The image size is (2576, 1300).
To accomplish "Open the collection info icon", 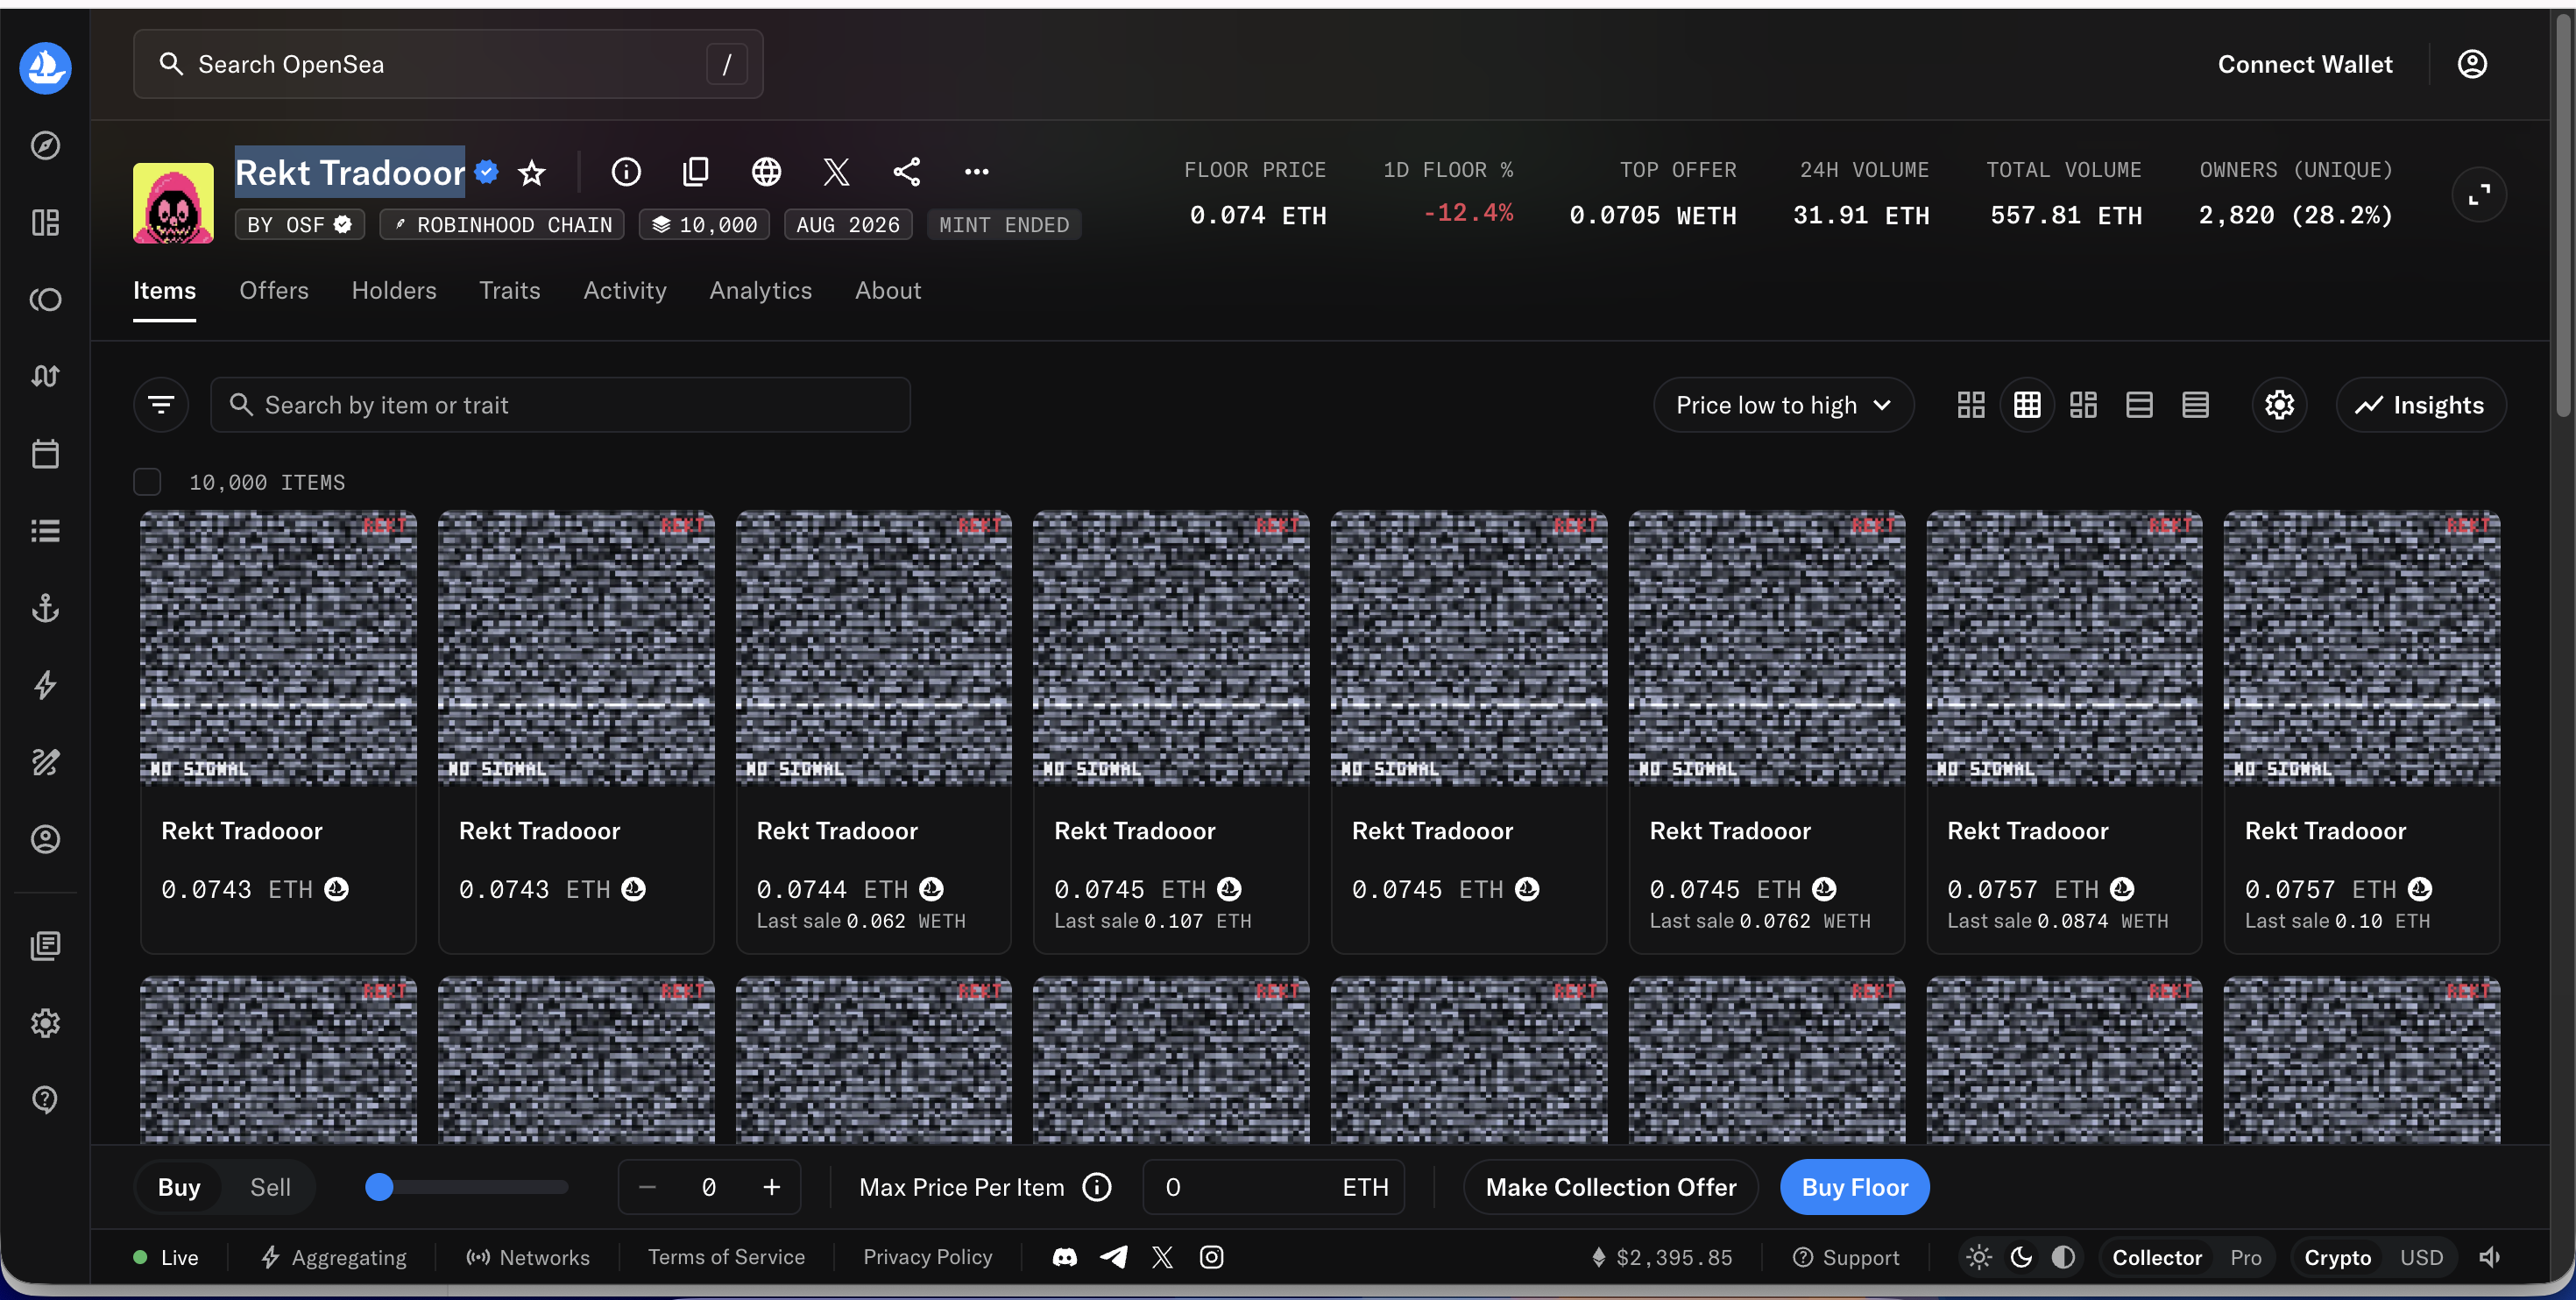I will point(626,172).
